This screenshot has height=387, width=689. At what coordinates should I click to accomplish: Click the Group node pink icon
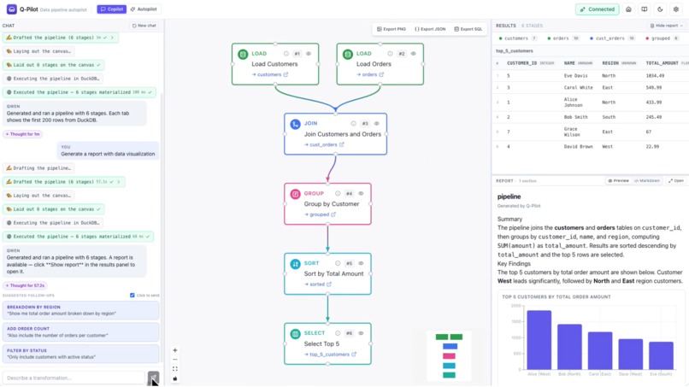(x=295, y=194)
